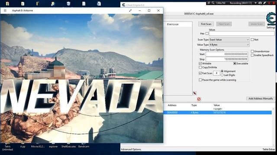Click the Start address field
The width and height of the screenshot is (277, 155).
227,54
